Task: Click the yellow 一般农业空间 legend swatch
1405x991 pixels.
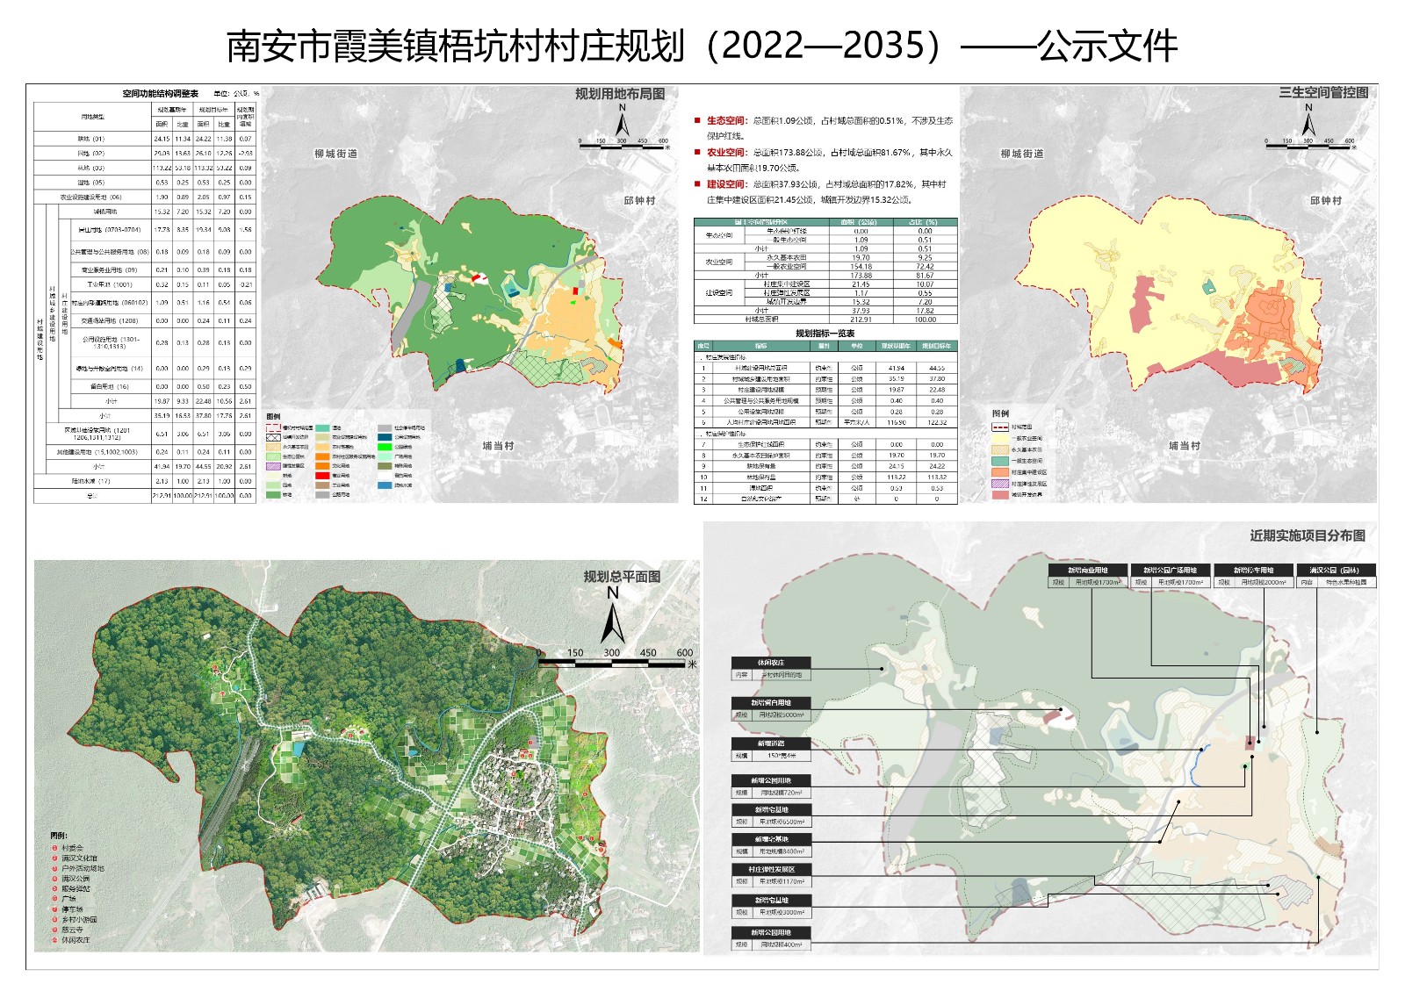Action: tap(999, 438)
